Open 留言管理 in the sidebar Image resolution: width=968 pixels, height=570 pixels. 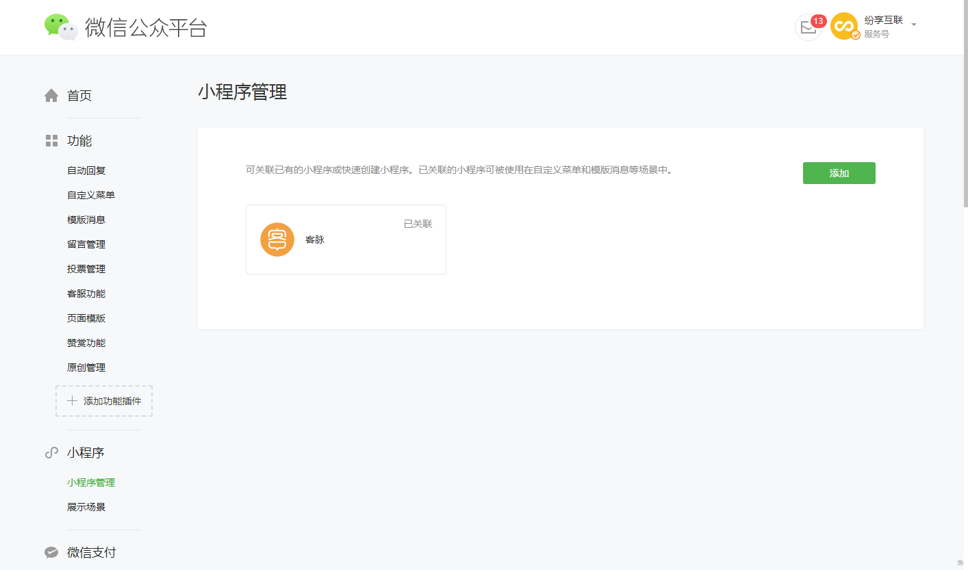pyautogui.click(x=86, y=244)
